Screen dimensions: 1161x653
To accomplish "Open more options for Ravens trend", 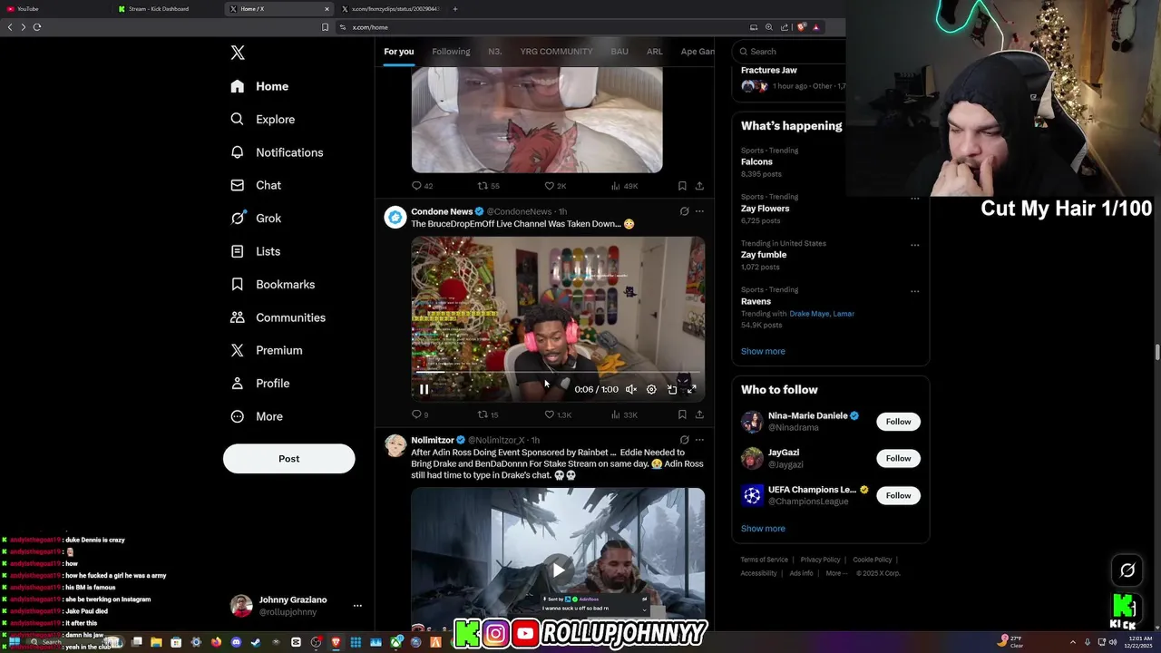I will click(x=914, y=291).
